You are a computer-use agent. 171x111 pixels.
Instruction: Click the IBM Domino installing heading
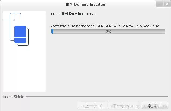pyautogui.click(x=73, y=14)
